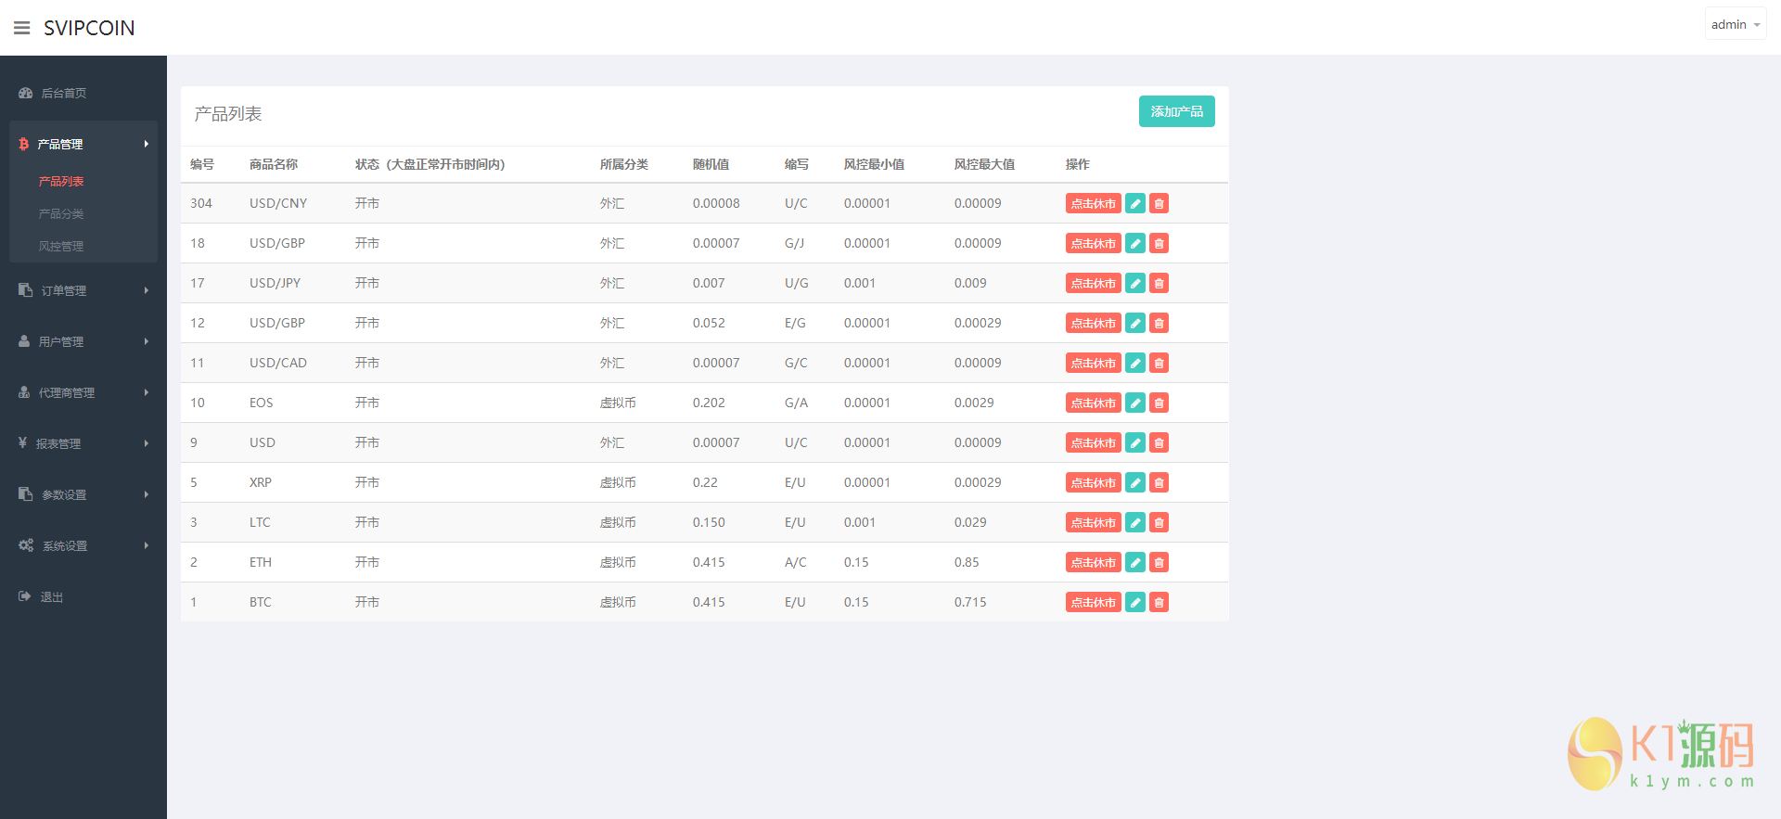Toggle market close for product number 9
Image resolution: width=1781 pixels, height=819 pixels.
1093,443
